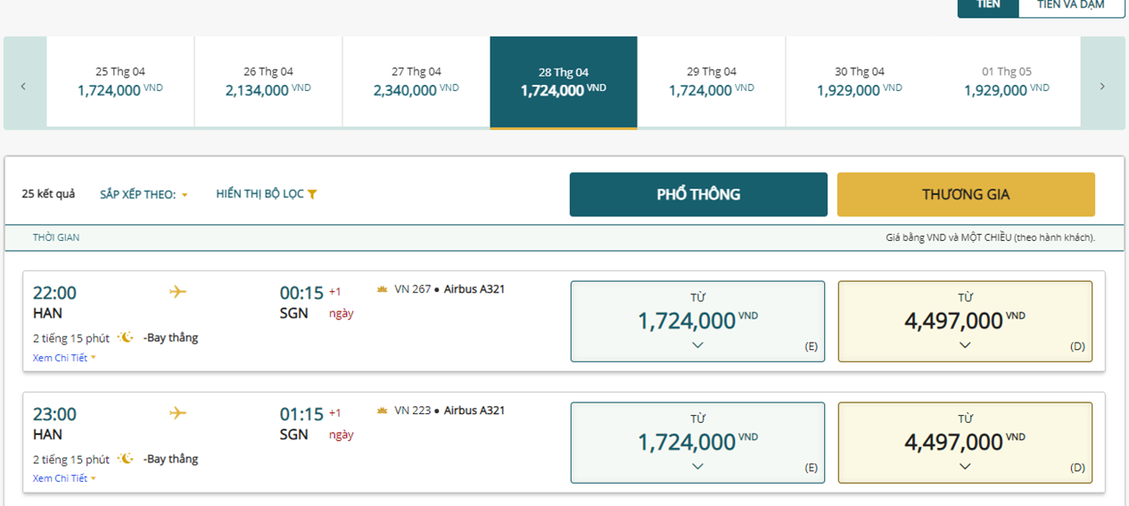Image resolution: width=1129 pixels, height=506 pixels.
Task: Click night moon icon on VN 223 flight
Action: tap(127, 459)
